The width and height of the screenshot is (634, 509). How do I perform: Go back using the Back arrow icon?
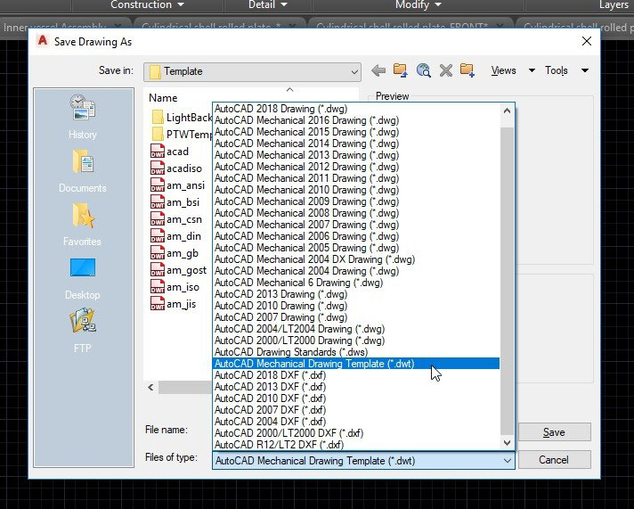[378, 70]
